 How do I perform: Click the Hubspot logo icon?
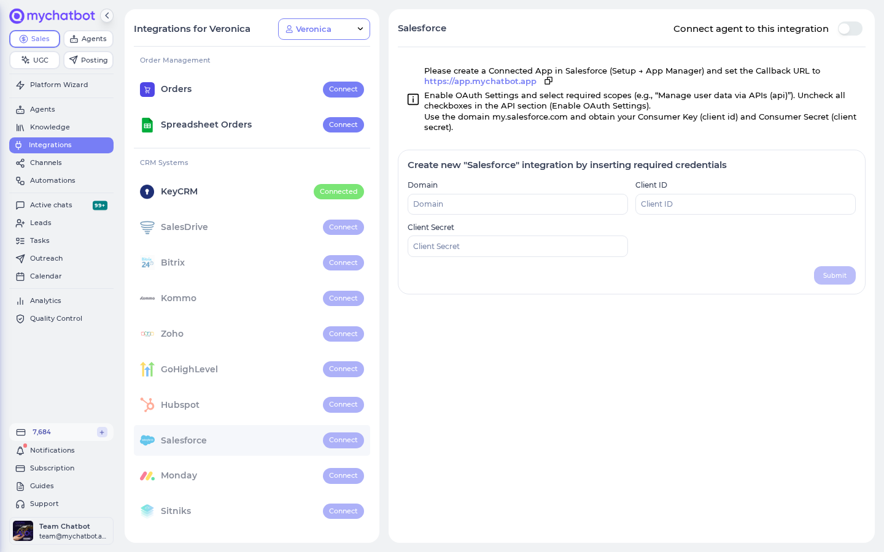coord(147,405)
